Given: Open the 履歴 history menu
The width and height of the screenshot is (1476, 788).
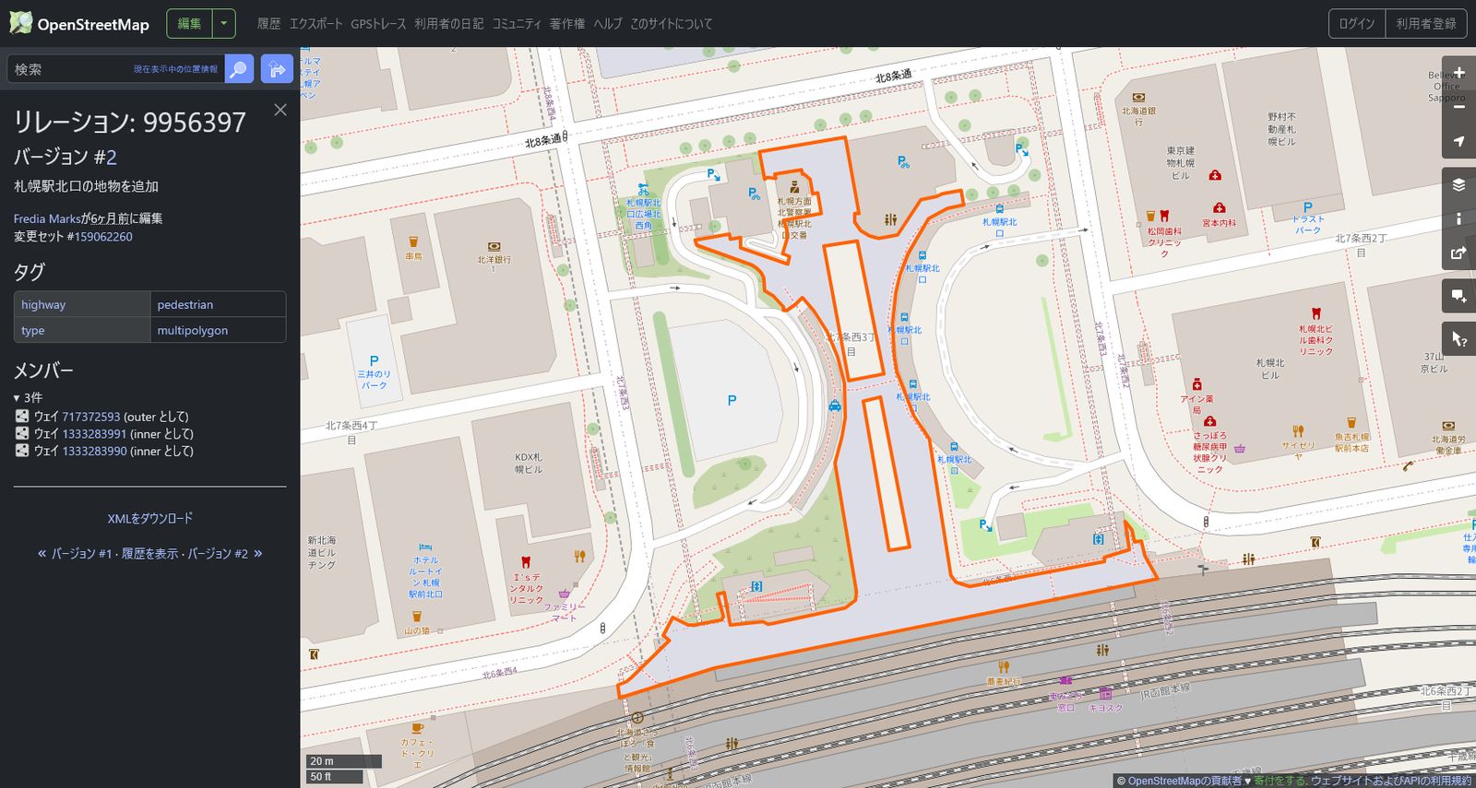Looking at the screenshot, I should pos(269,24).
